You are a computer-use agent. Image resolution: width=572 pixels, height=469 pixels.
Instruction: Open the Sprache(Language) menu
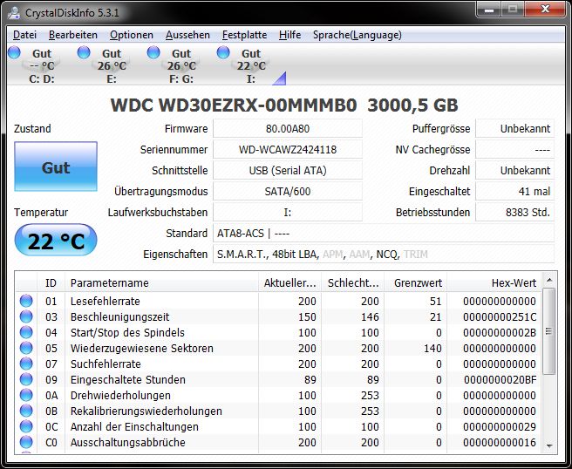point(357,35)
